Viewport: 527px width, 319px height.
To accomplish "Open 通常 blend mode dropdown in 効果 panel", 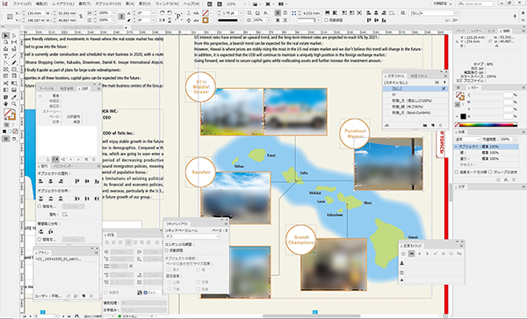I will point(467,139).
